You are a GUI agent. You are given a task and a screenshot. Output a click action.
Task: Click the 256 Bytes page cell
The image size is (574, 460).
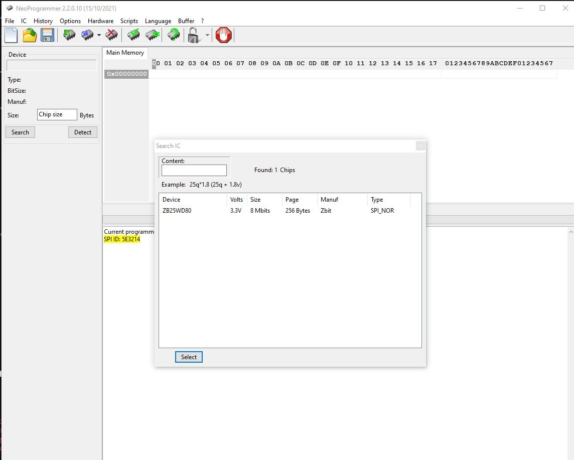coord(298,210)
